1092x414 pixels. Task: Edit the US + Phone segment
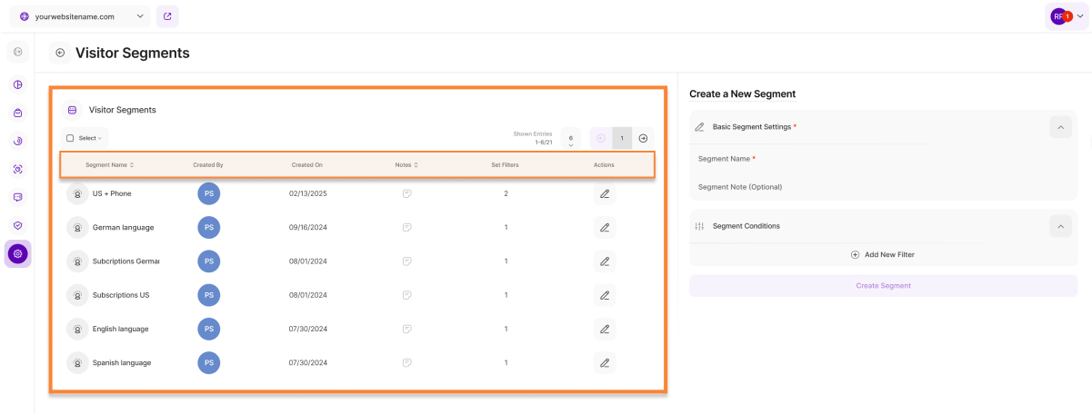604,194
